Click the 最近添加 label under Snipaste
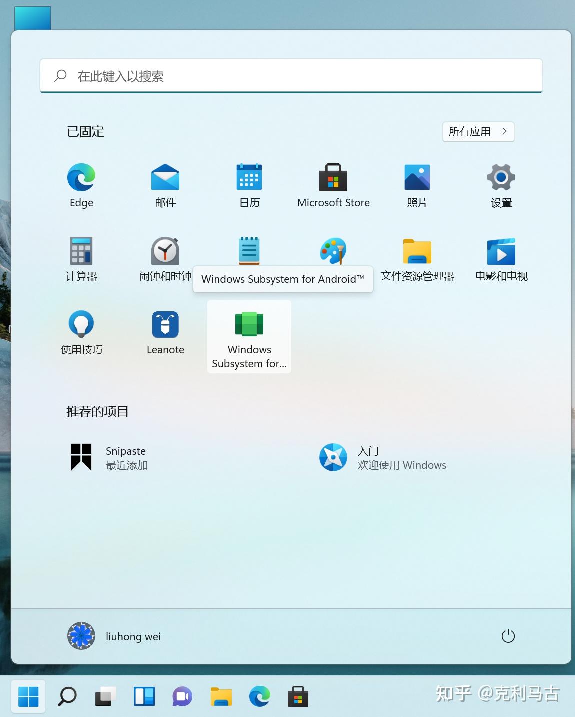 [x=127, y=465]
